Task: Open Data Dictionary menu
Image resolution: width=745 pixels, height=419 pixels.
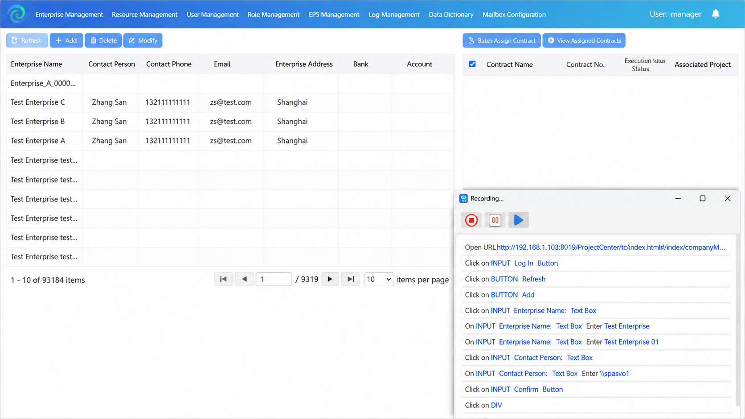Action: tap(451, 15)
